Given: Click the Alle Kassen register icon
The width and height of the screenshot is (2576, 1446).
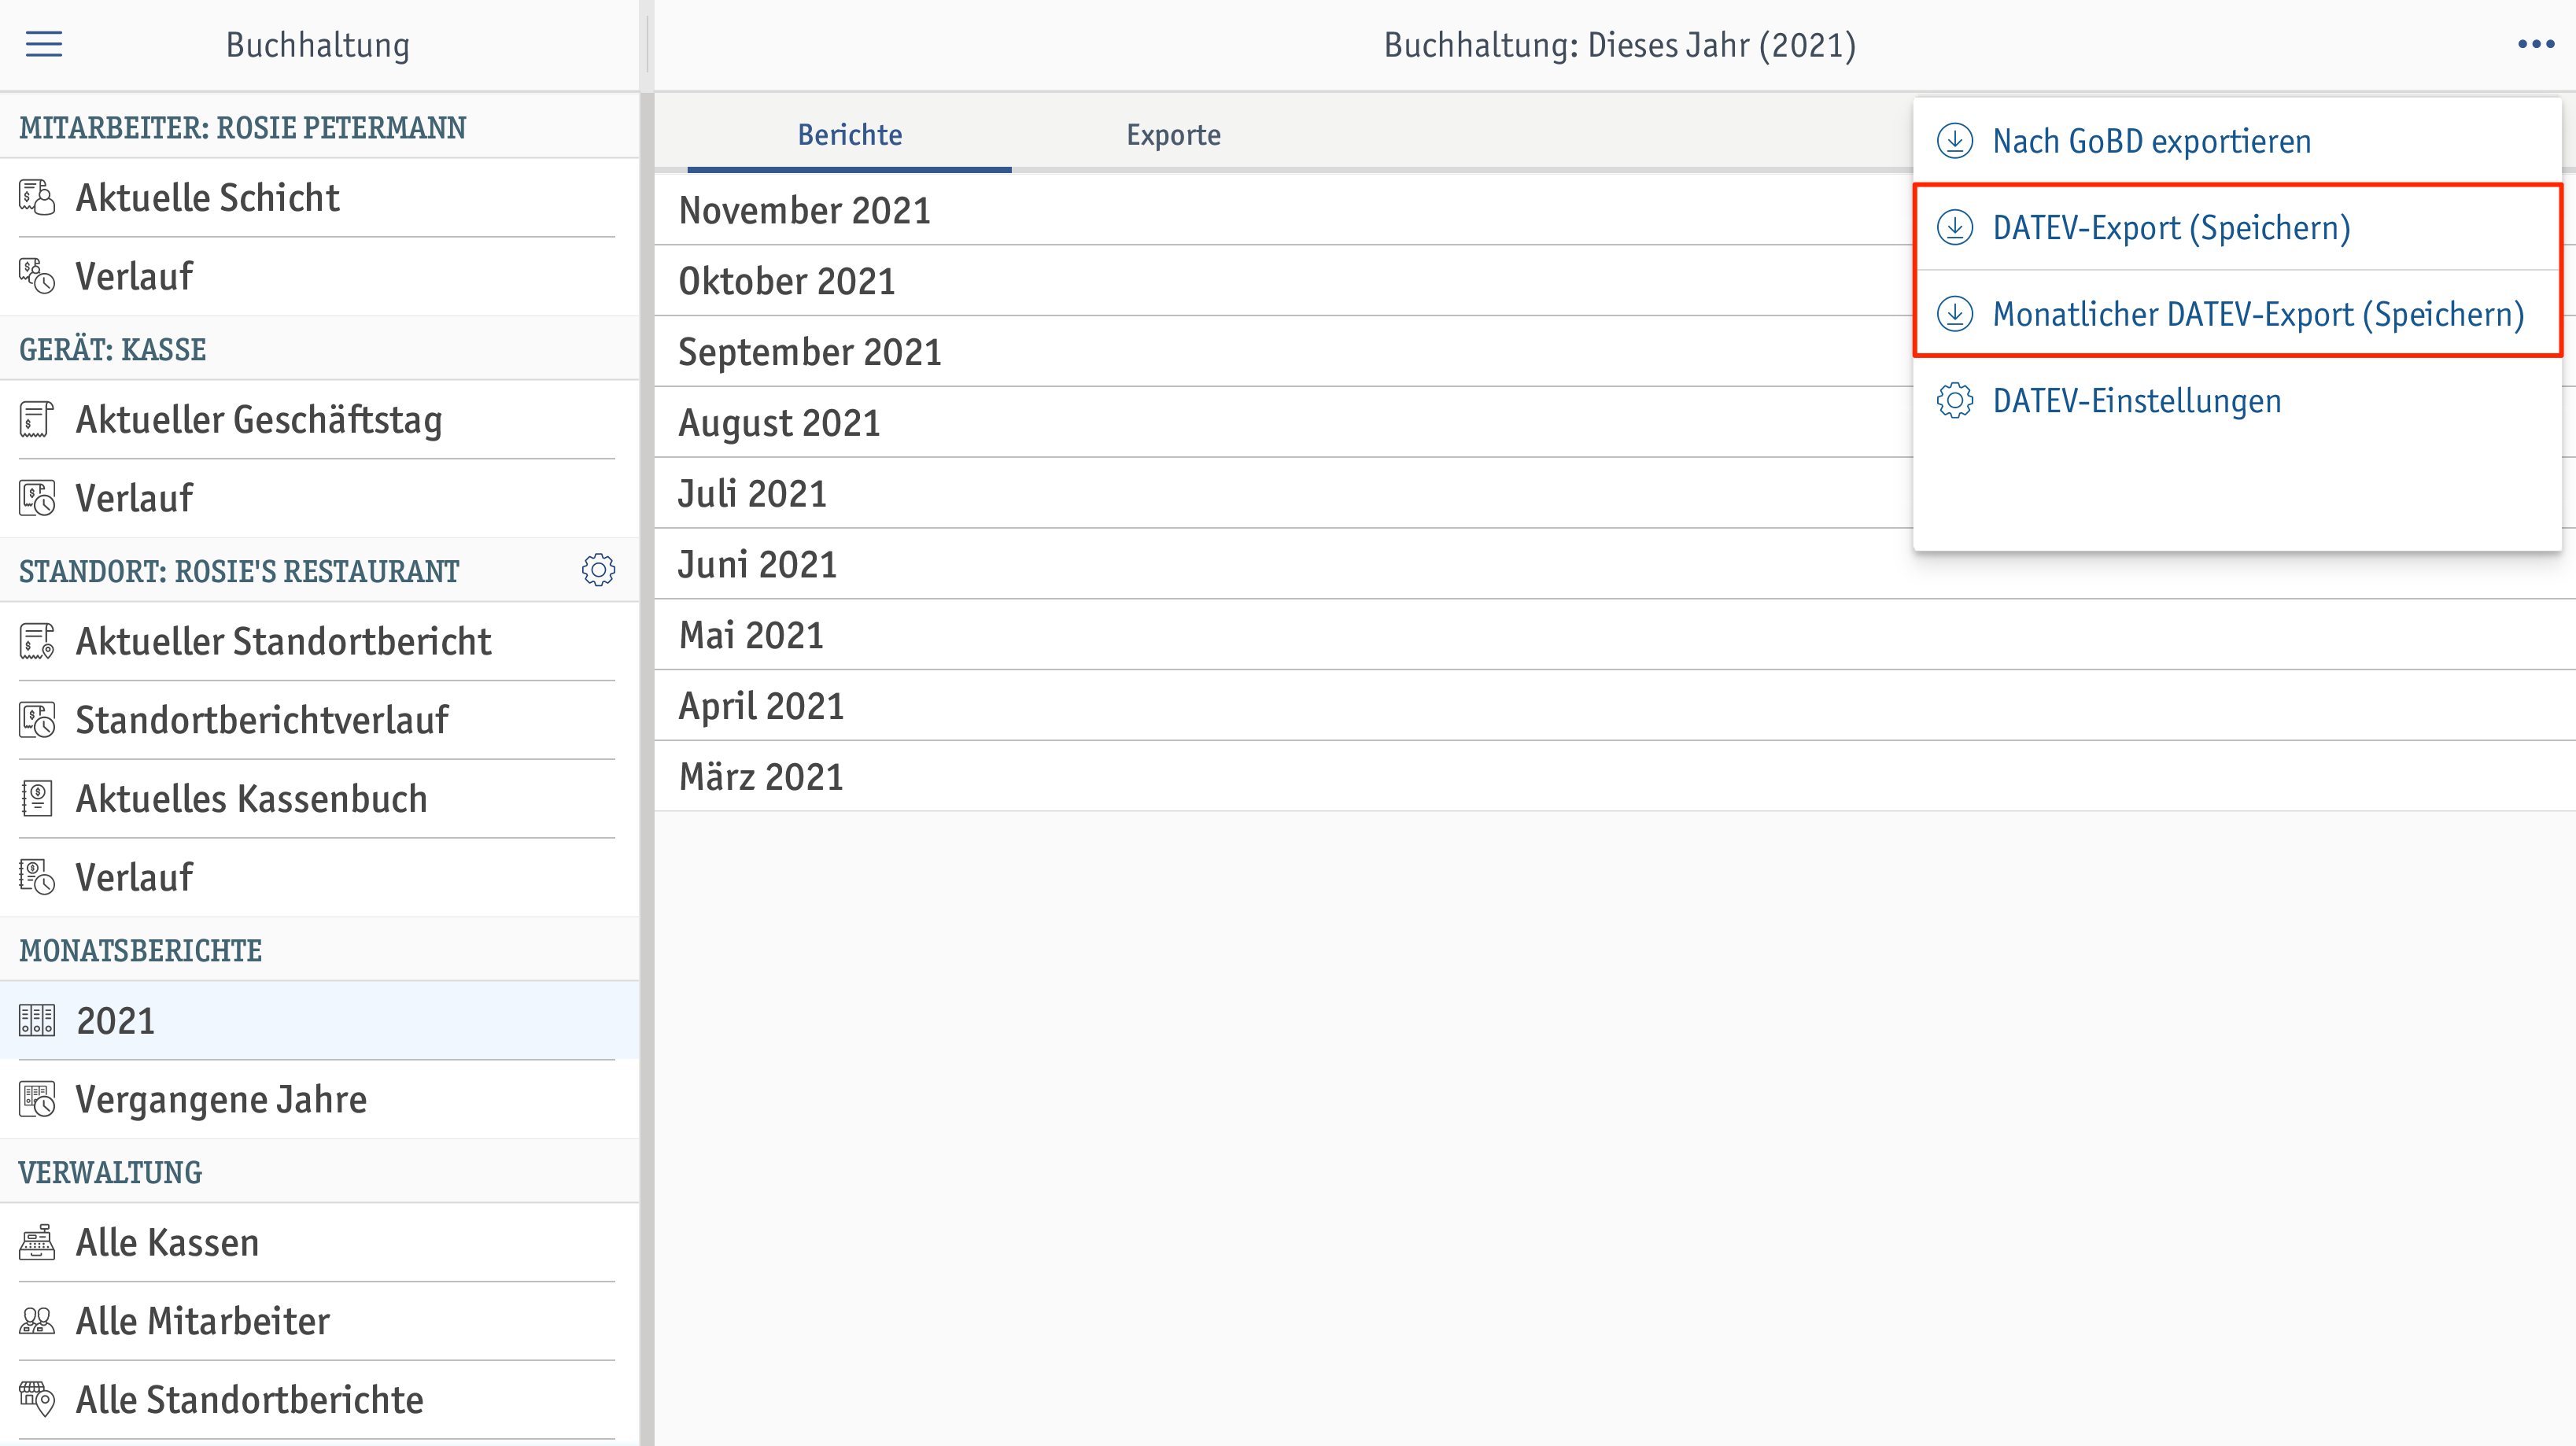Looking at the screenshot, I should pos(37,1242).
